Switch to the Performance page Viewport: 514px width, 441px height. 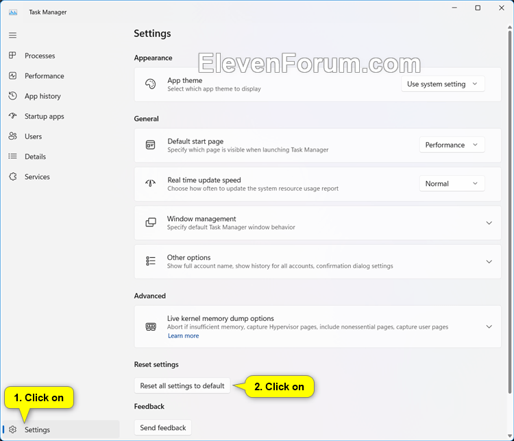tap(62, 76)
